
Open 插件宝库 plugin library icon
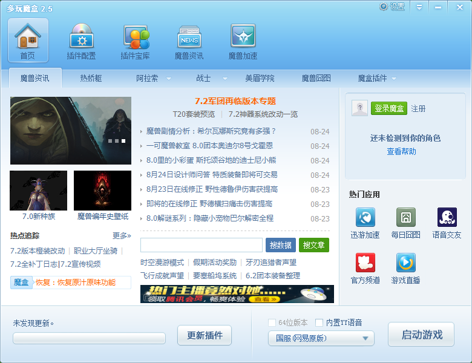pyautogui.click(x=136, y=37)
